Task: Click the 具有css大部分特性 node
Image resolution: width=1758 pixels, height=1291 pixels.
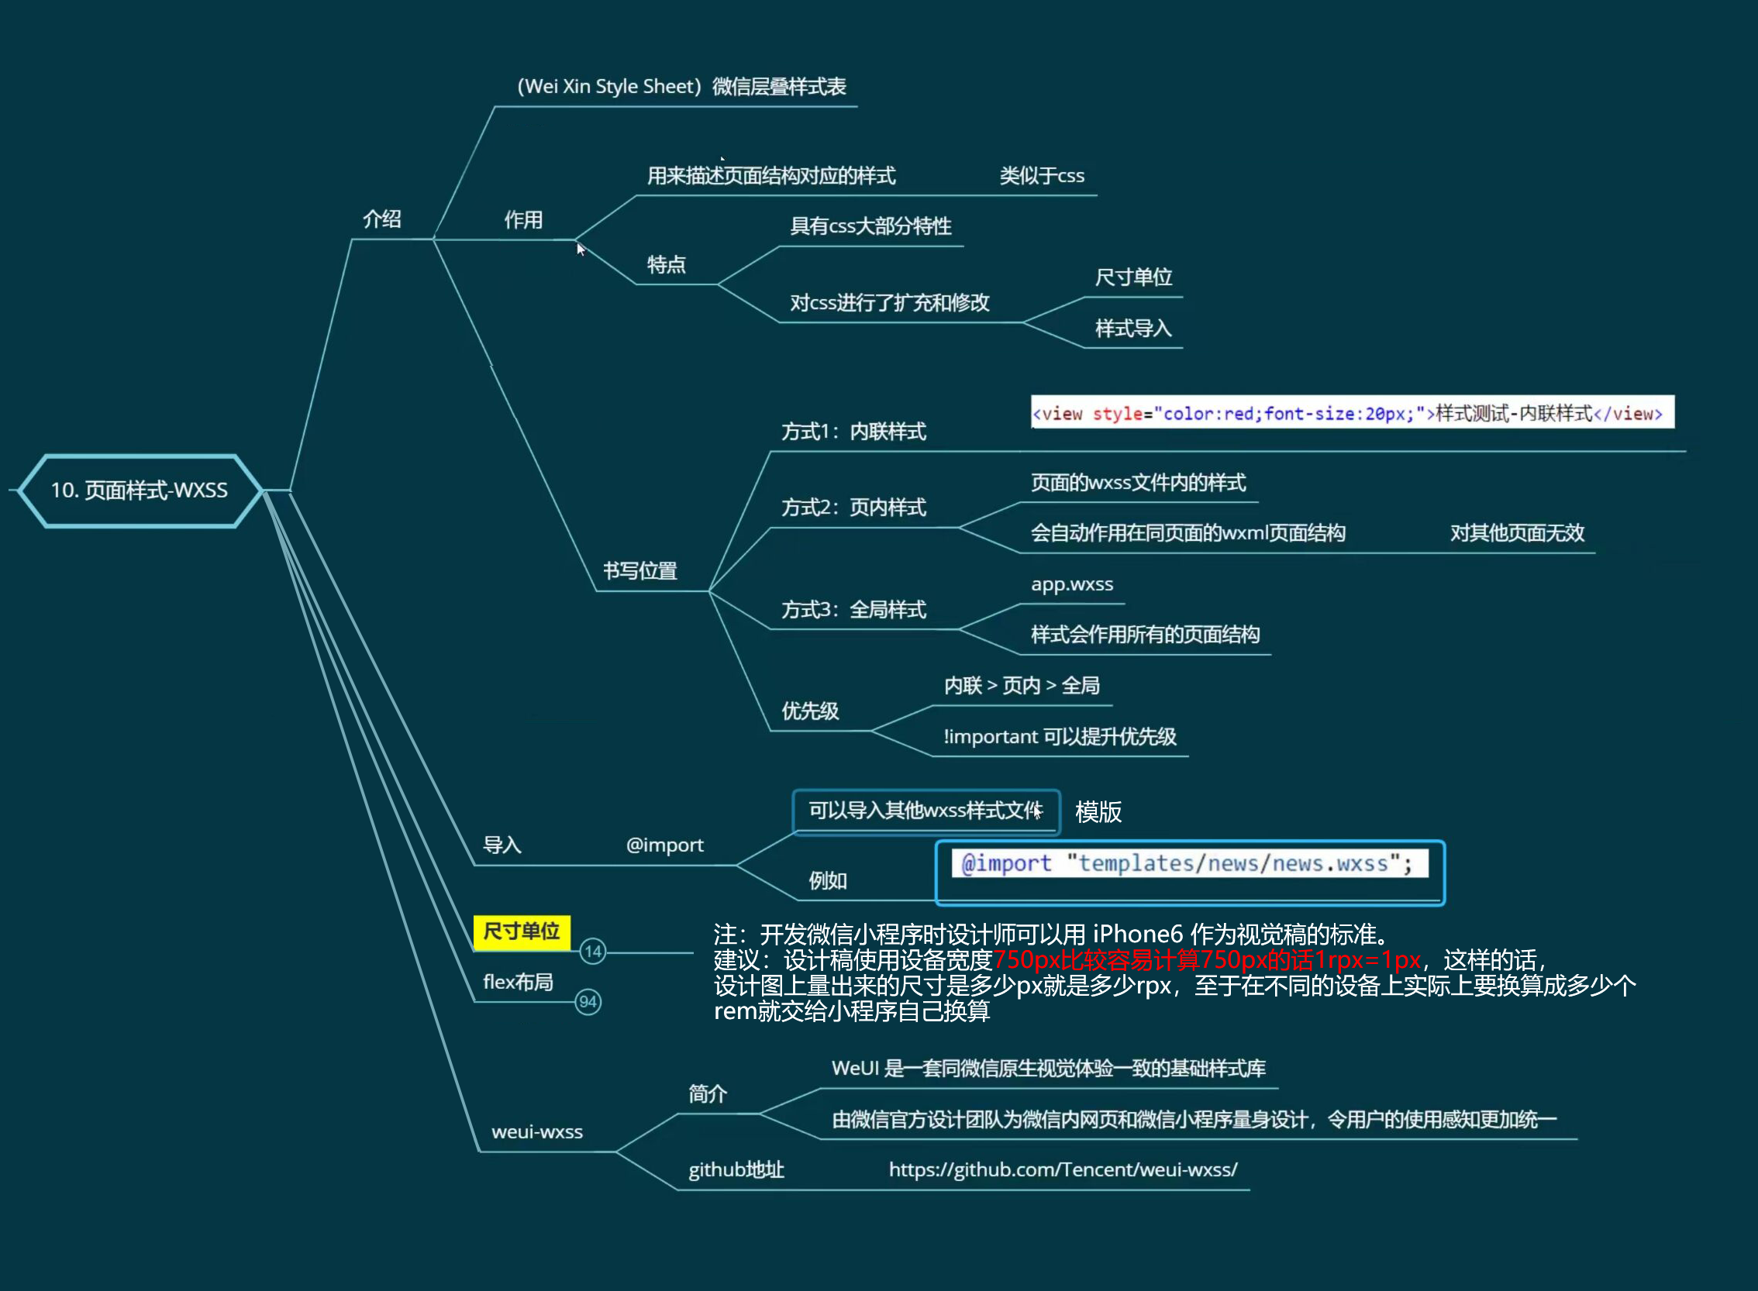Action: pyautogui.click(x=870, y=225)
